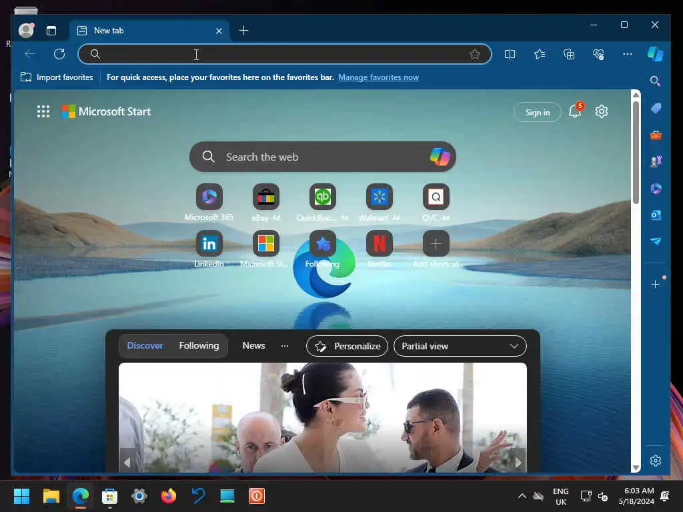Open the Microsoft Store shortcut tile
Viewport: 683px width, 512px height.
[265, 243]
